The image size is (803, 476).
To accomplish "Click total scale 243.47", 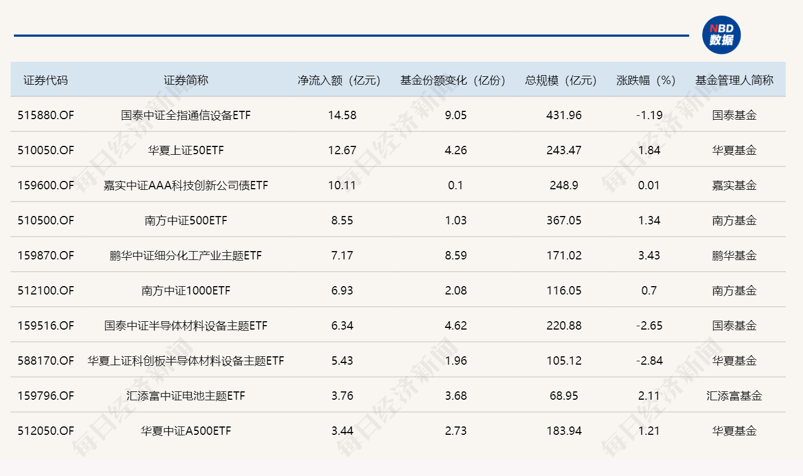I will (564, 150).
